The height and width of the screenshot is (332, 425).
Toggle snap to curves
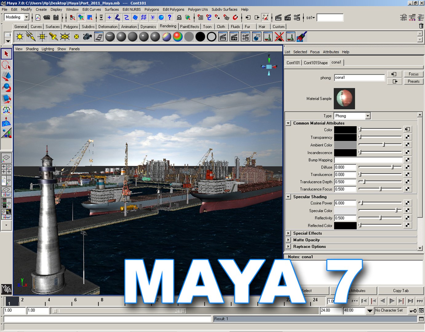pyautogui.click(x=209, y=18)
